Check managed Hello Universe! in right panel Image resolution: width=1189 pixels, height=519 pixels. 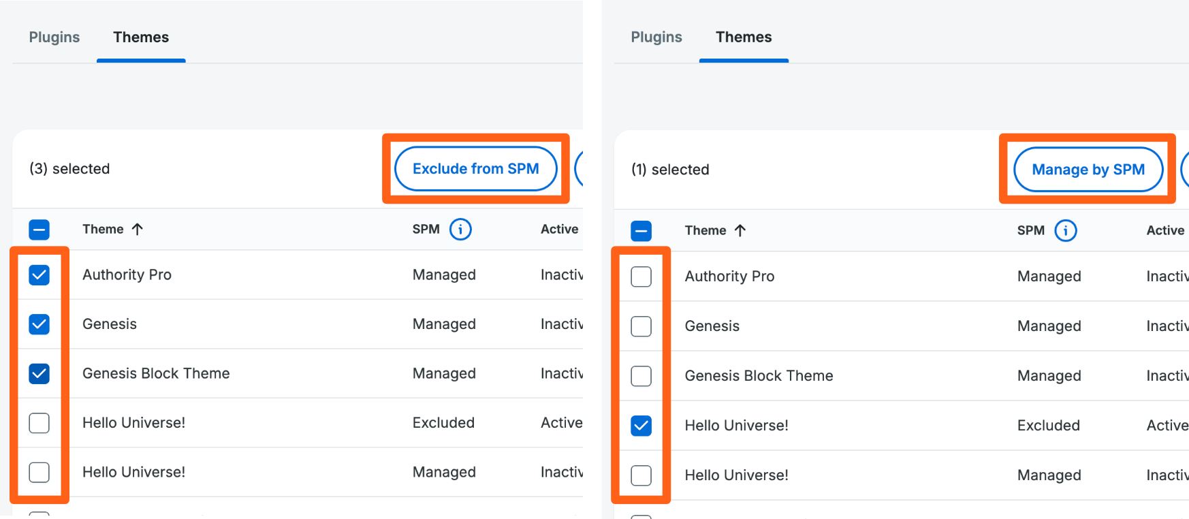(641, 475)
